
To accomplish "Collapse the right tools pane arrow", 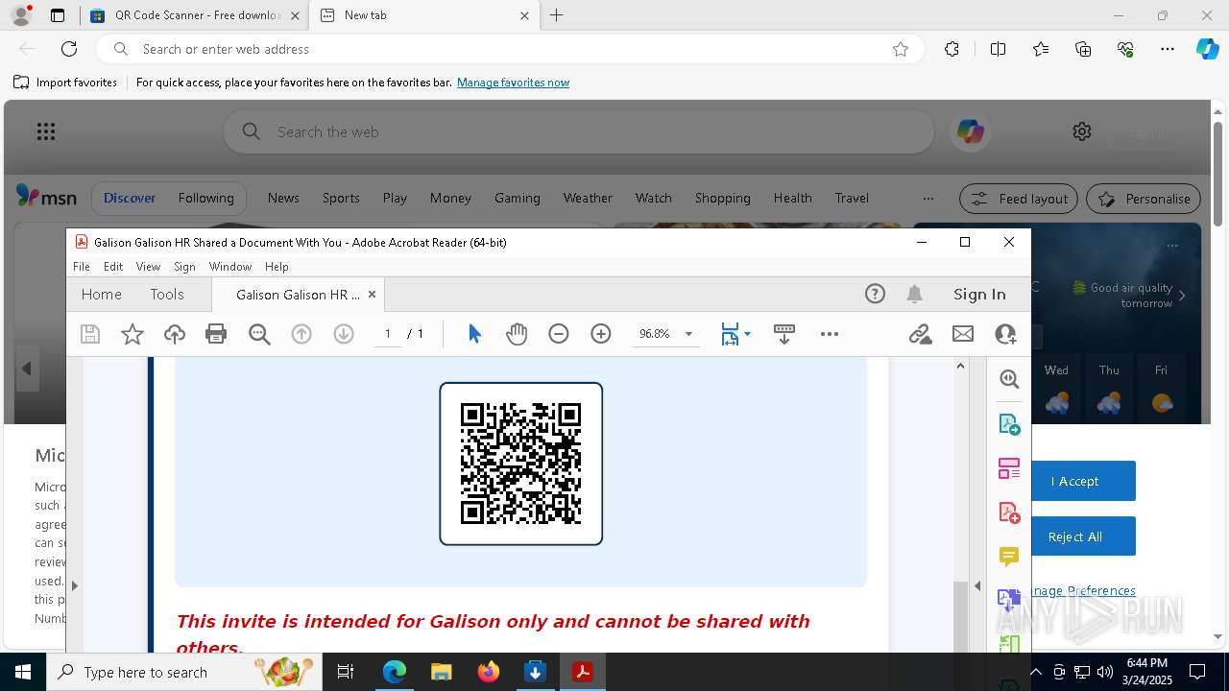I will pyautogui.click(x=977, y=585).
